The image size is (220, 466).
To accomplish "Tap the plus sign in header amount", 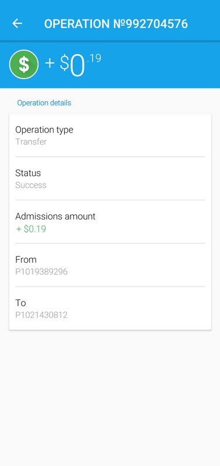I will coord(50,63).
